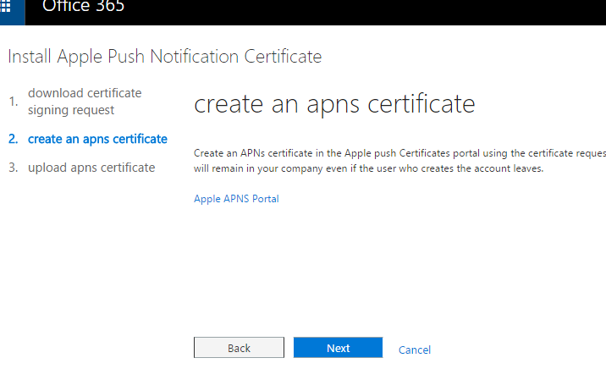Viewport: 606px width, 391px height.
Task: Click the Install Apple Push Notification Certificate title
Action: coord(164,57)
